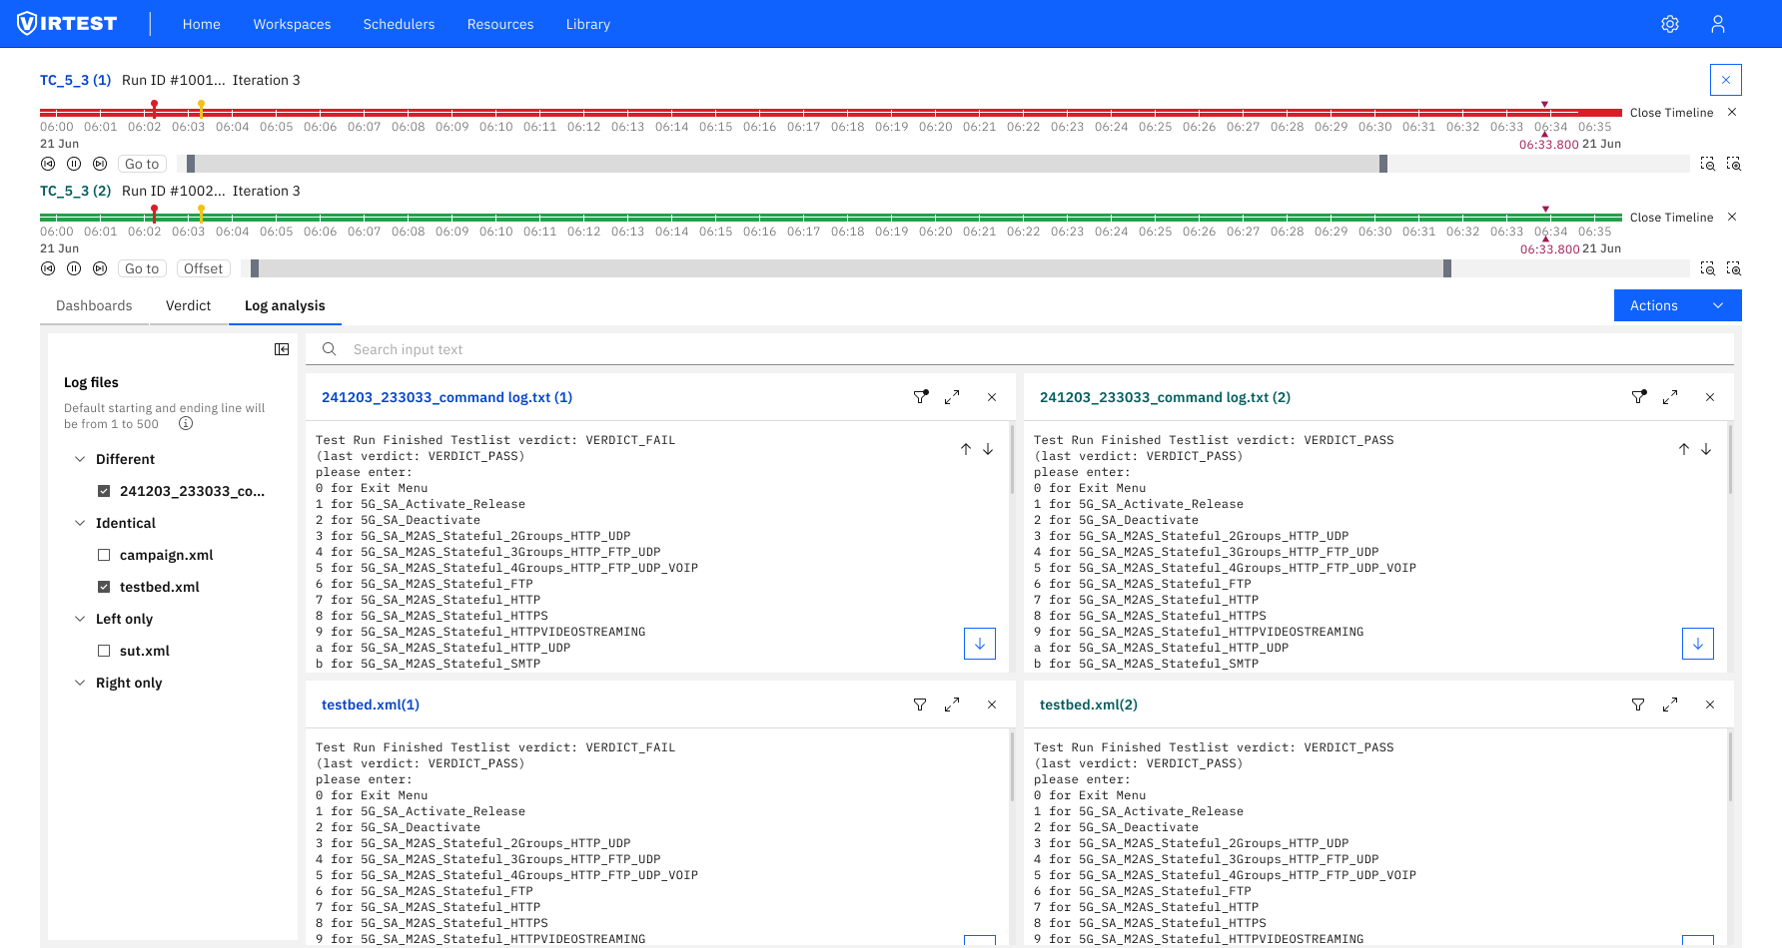Uncheck the testbed.xml log file
The height and width of the screenshot is (948, 1782).
(104, 586)
